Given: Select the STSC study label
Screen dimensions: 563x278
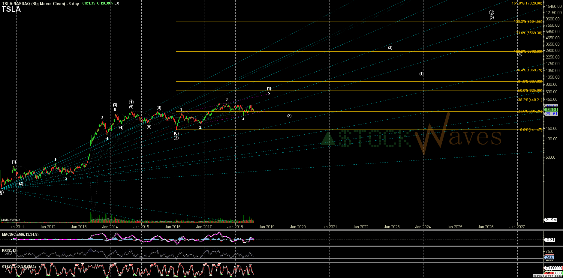Looking at the screenshot, I should click(x=19, y=267).
